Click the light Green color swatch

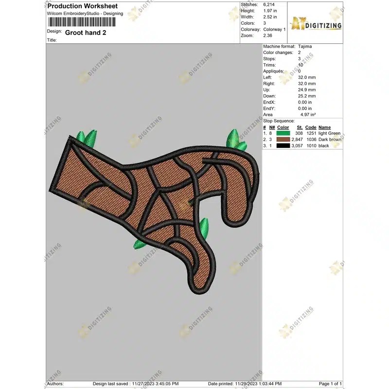[x=283, y=133]
